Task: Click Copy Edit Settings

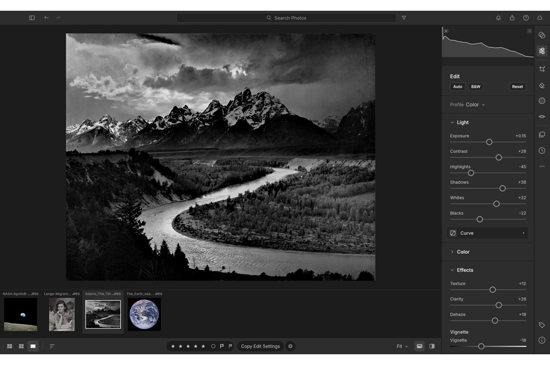Action: 260,346
